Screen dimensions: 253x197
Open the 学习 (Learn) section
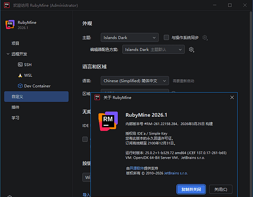pos(15,118)
